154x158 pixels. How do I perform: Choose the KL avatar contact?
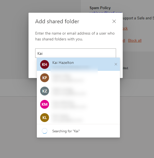tap(45, 118)
